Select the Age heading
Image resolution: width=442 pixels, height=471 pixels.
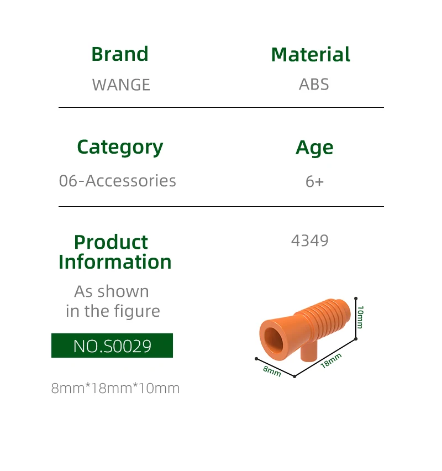[x=314, y=148]
